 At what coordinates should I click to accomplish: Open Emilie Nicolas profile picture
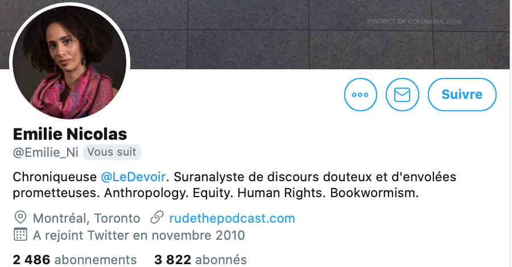coord(69,62)
